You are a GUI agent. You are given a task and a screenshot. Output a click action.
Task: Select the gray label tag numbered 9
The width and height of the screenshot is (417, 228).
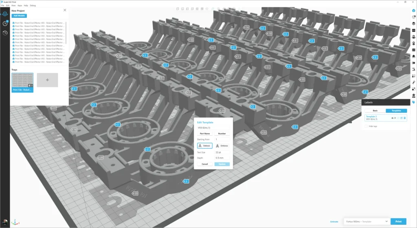[x=324, y=49]
